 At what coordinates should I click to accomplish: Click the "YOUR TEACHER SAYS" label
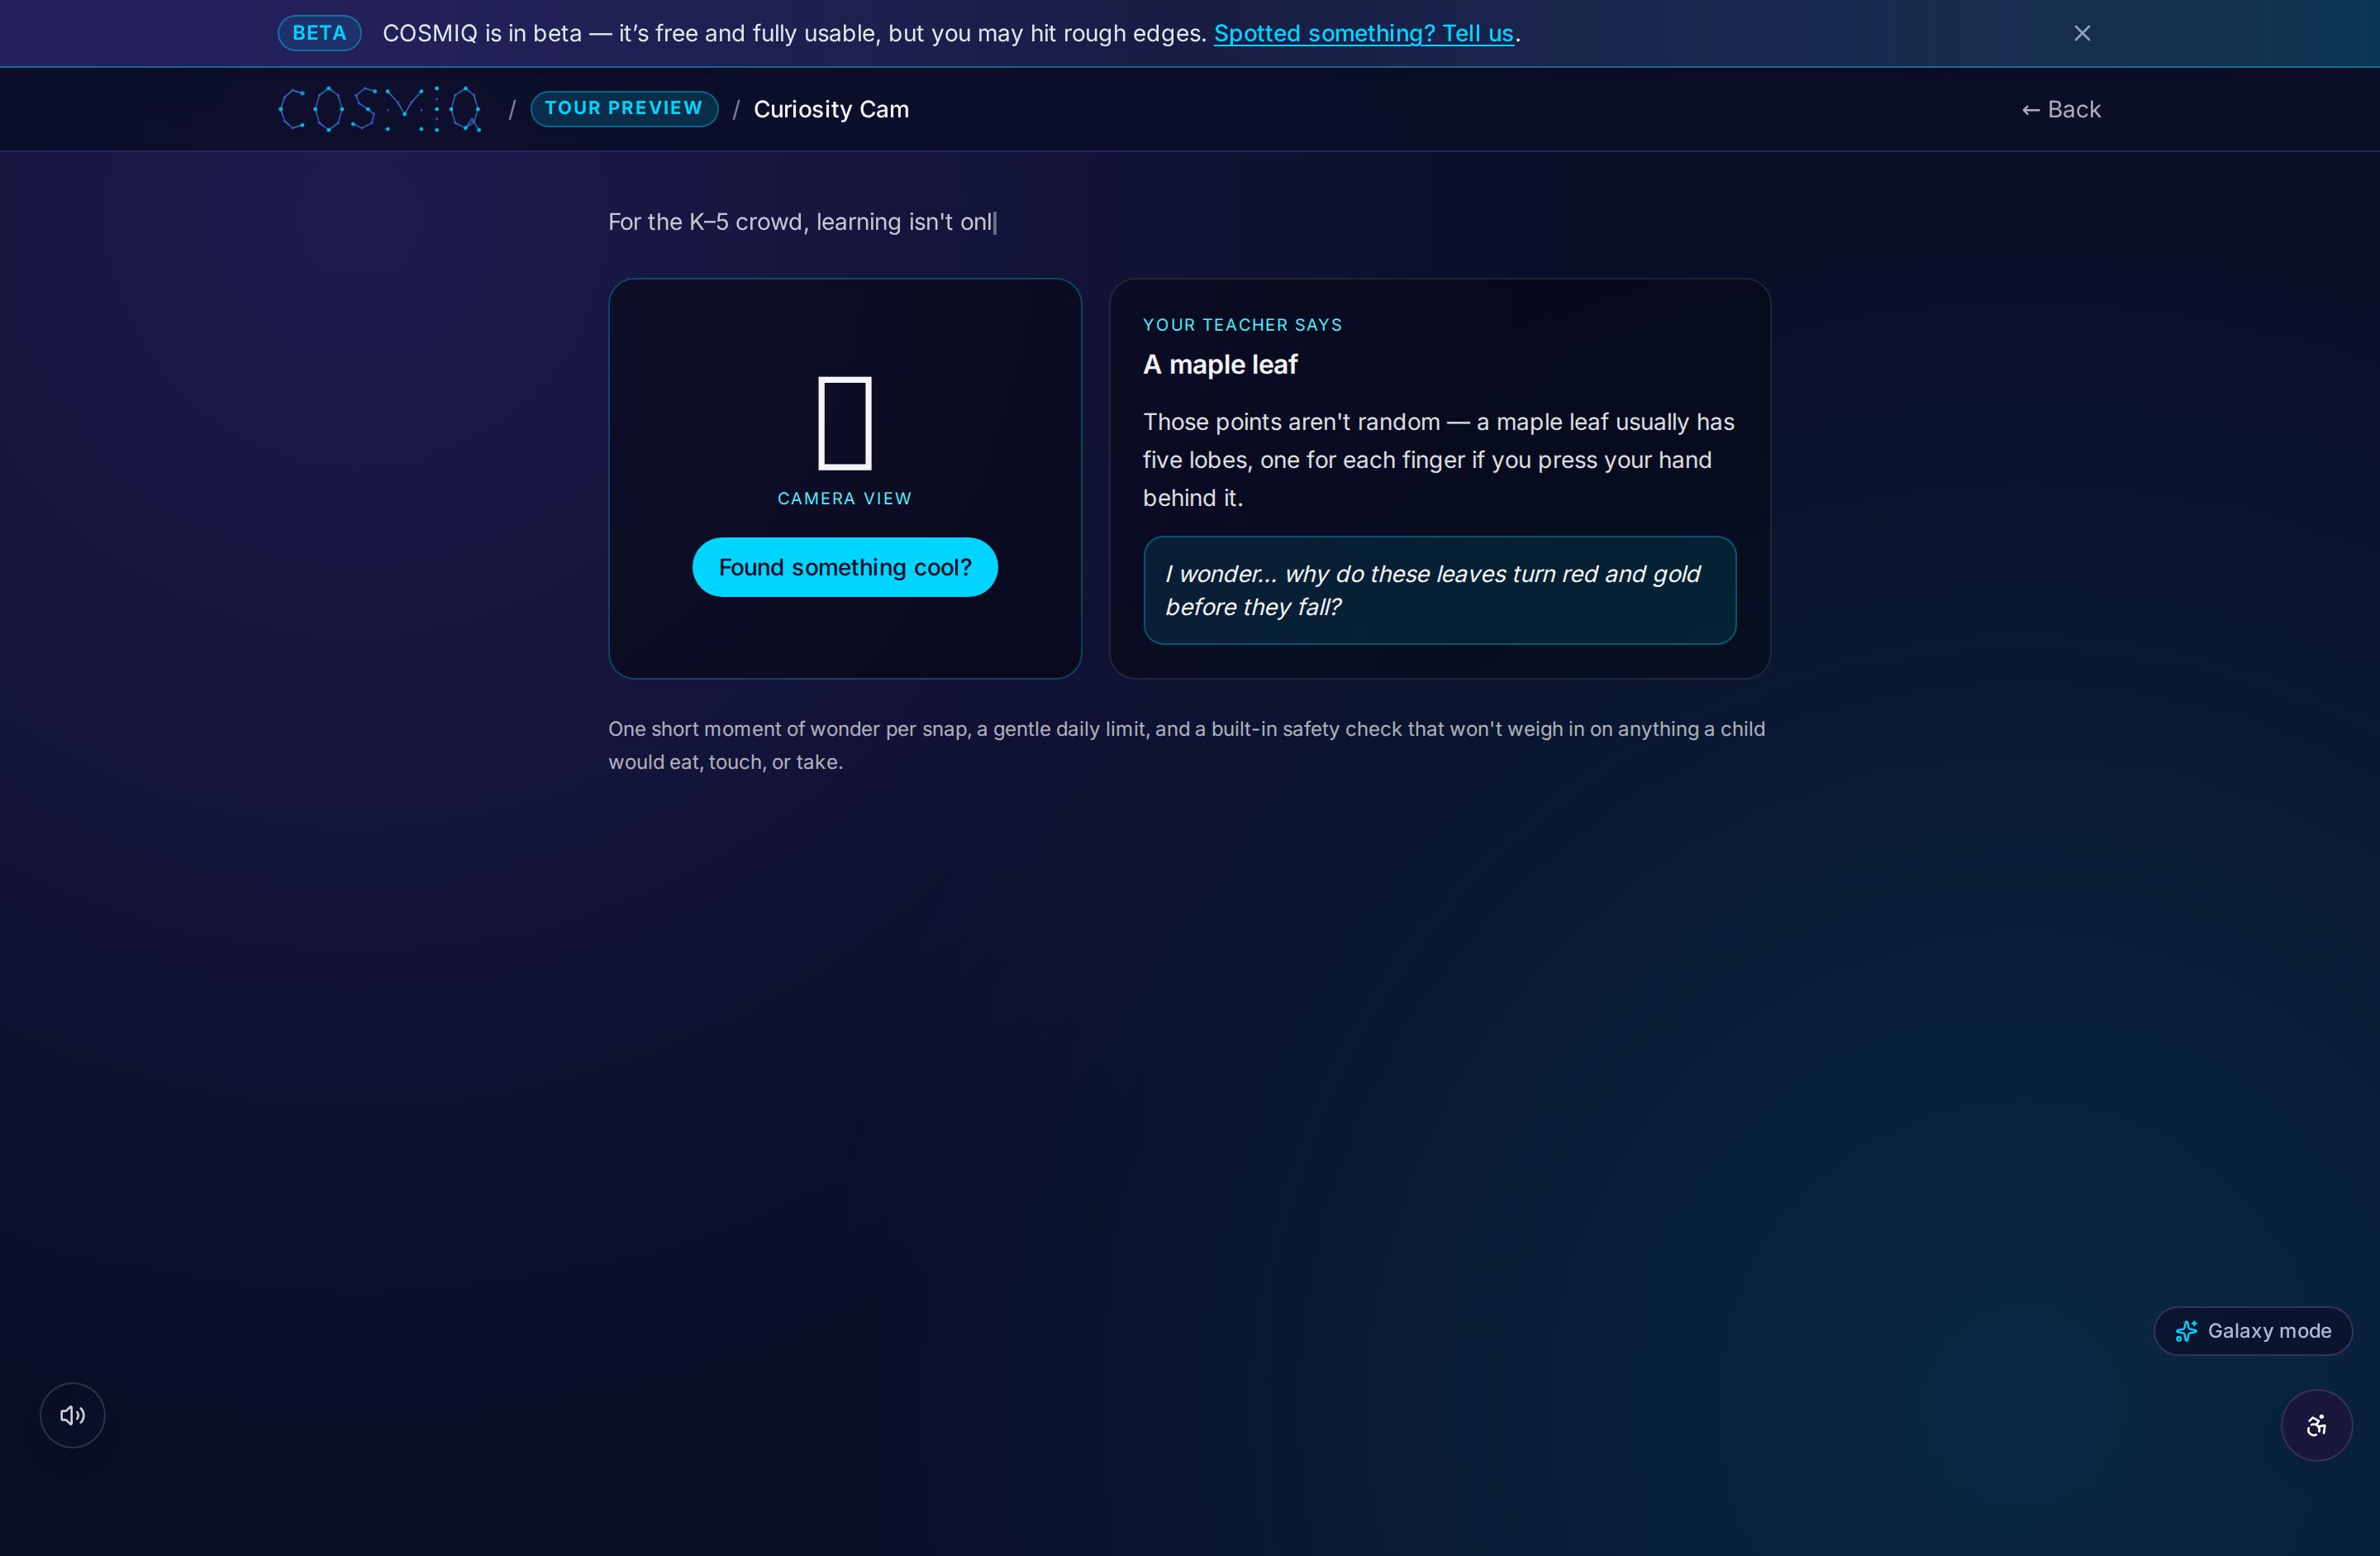tap(1242, 325)
